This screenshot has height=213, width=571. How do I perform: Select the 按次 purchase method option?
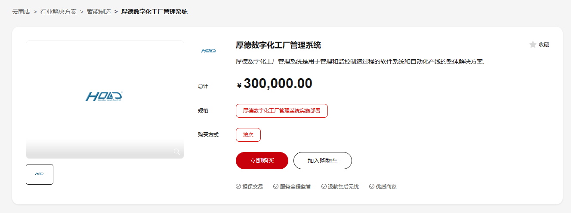(x=248, y=135)
